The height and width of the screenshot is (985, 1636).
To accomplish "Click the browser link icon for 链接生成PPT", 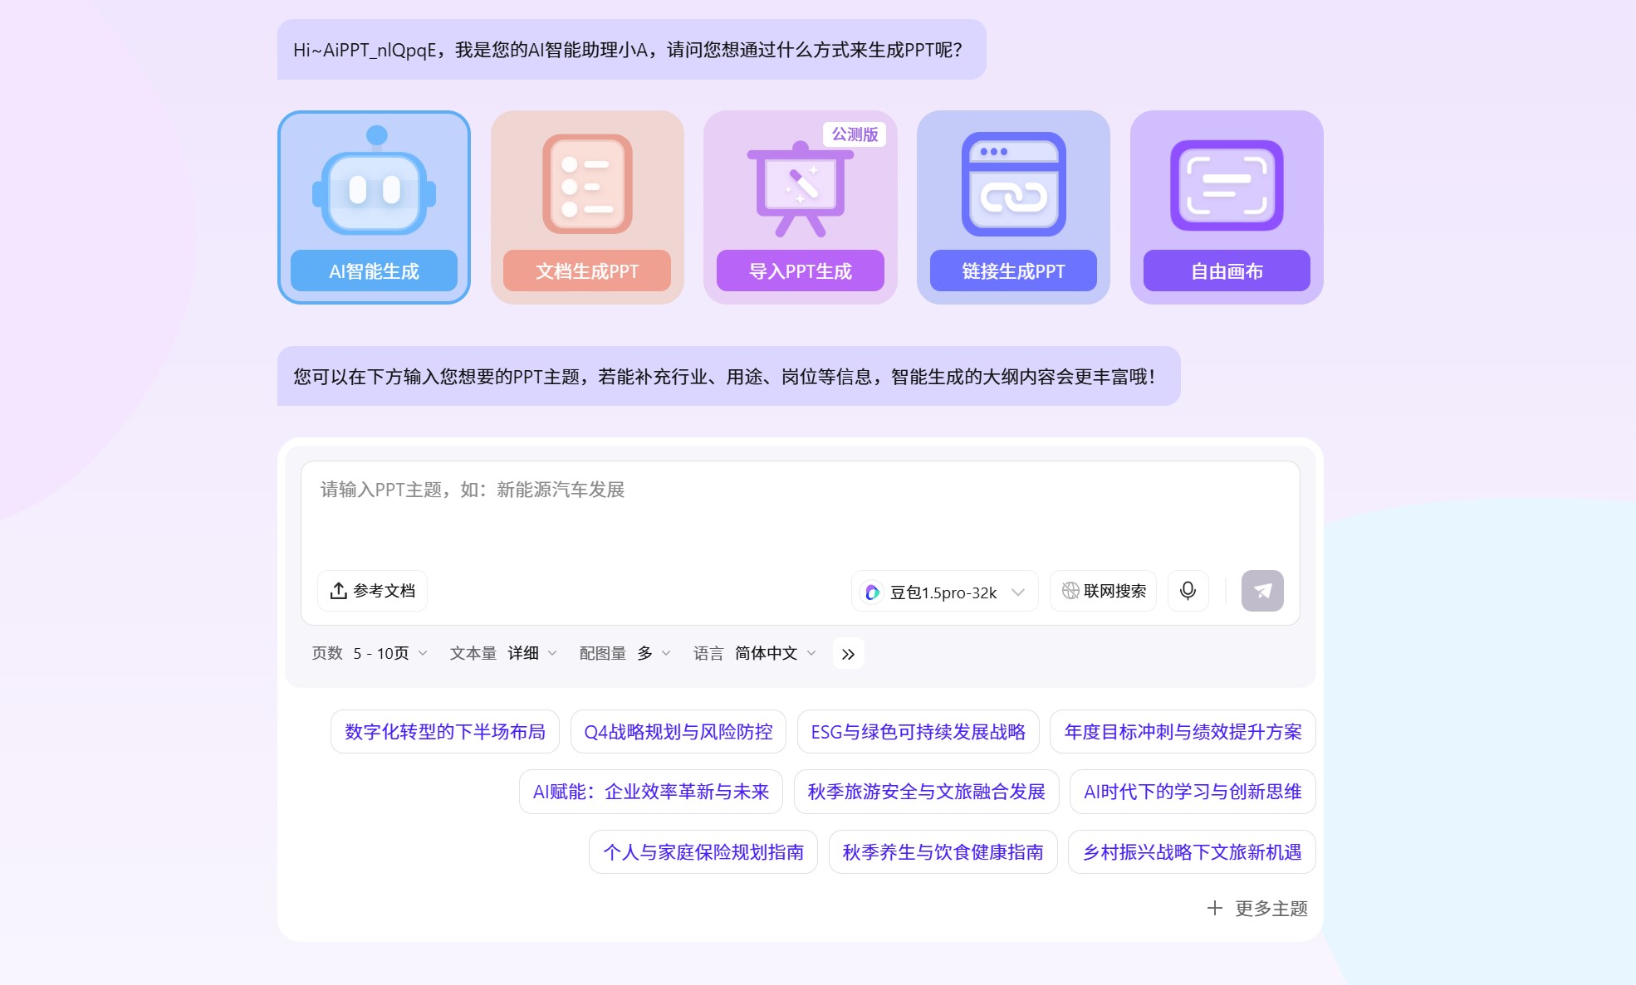I will (1013, 184).
